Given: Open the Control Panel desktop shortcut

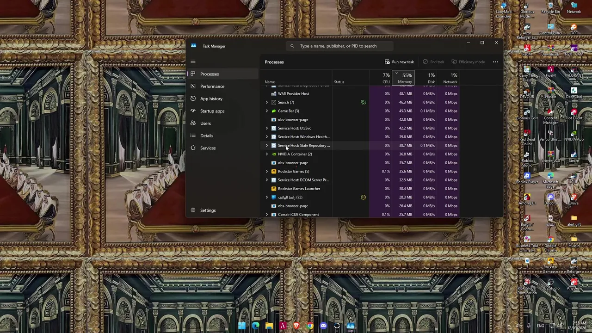Looking at the screenshot, I should pyautogui.click(x=550, y=30).
